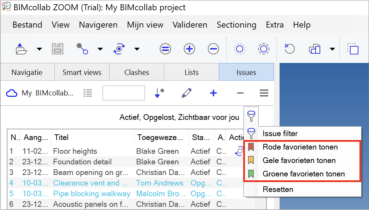
Task: Click the save floppy disk icon
Action: click(58, 49)
